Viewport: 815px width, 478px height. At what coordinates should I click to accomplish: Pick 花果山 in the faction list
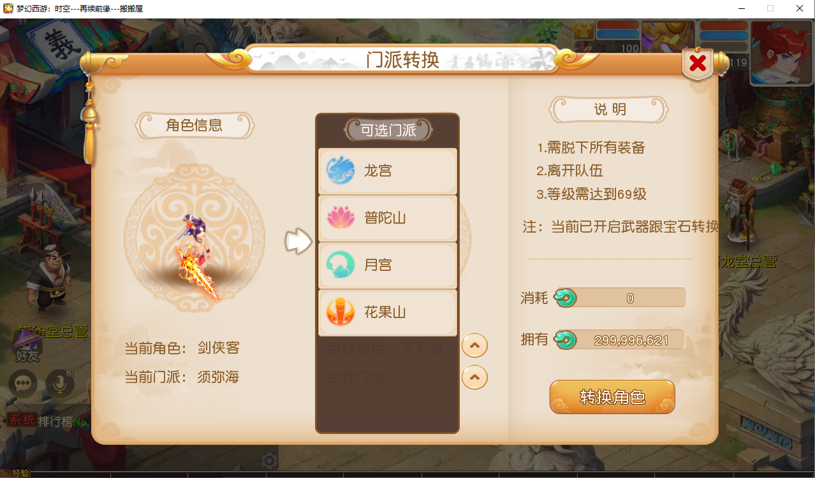388,312
